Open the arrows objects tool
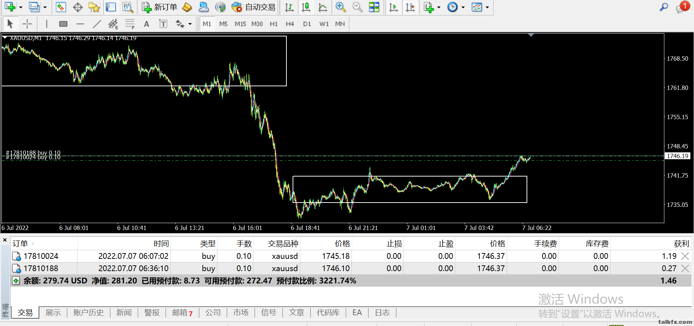Screen dimensions: 694x326 click(x=180, y=24)
